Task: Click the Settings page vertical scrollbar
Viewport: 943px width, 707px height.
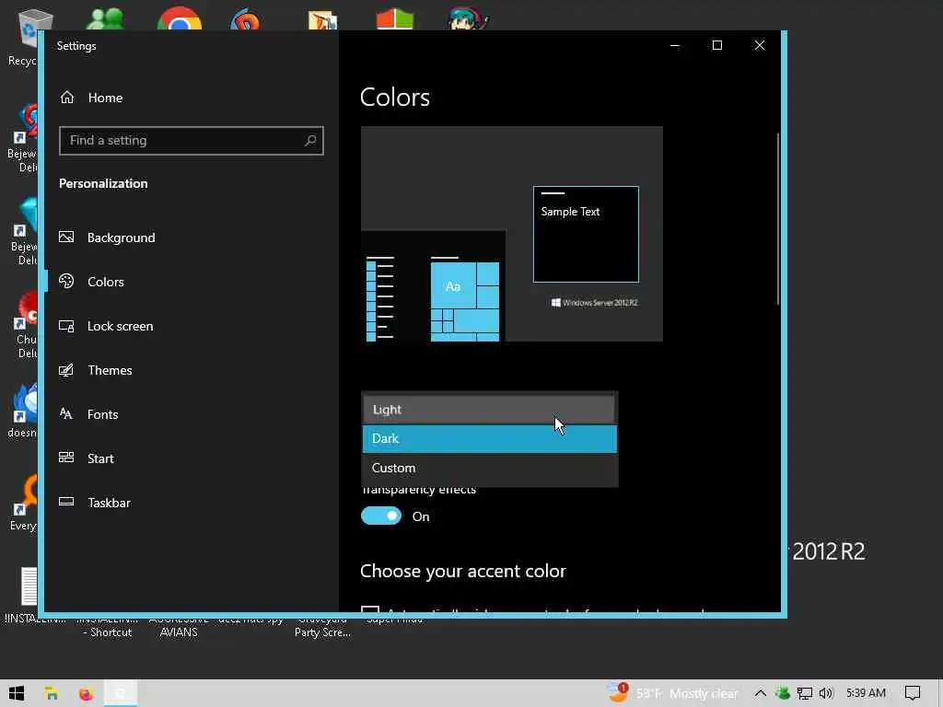Action: tap(777, 219)
